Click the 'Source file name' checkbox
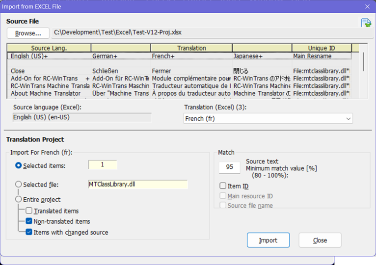Image resolution: width=376 pixels, height=265 pixels. point(223,205)
